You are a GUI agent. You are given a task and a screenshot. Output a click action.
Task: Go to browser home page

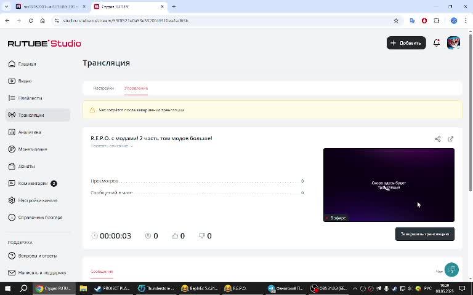coord(42,21)
